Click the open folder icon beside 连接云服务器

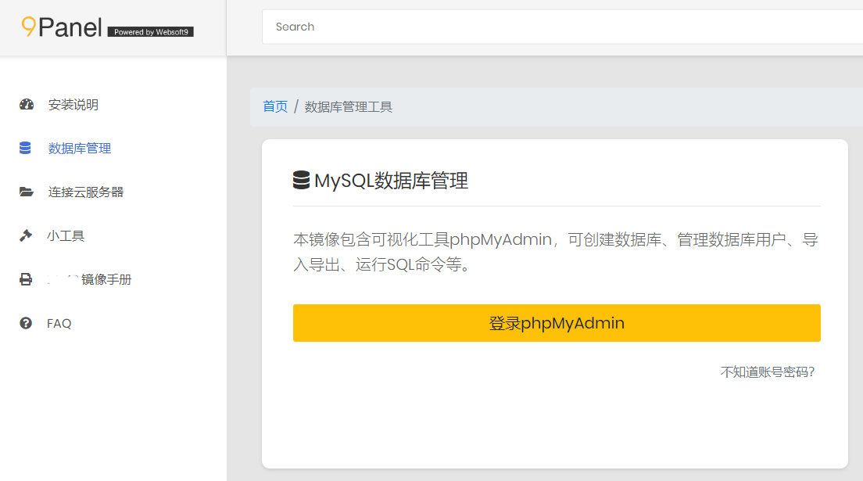pos(26,192)
